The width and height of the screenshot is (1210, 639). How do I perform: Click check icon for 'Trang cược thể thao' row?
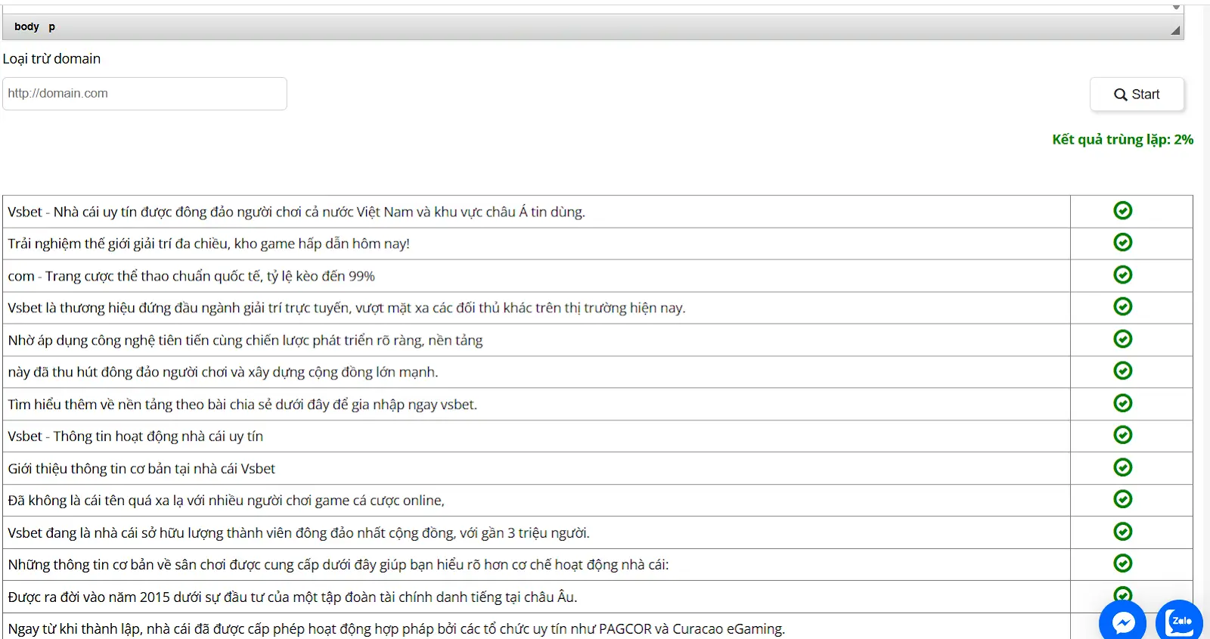tap(1122, 275)
